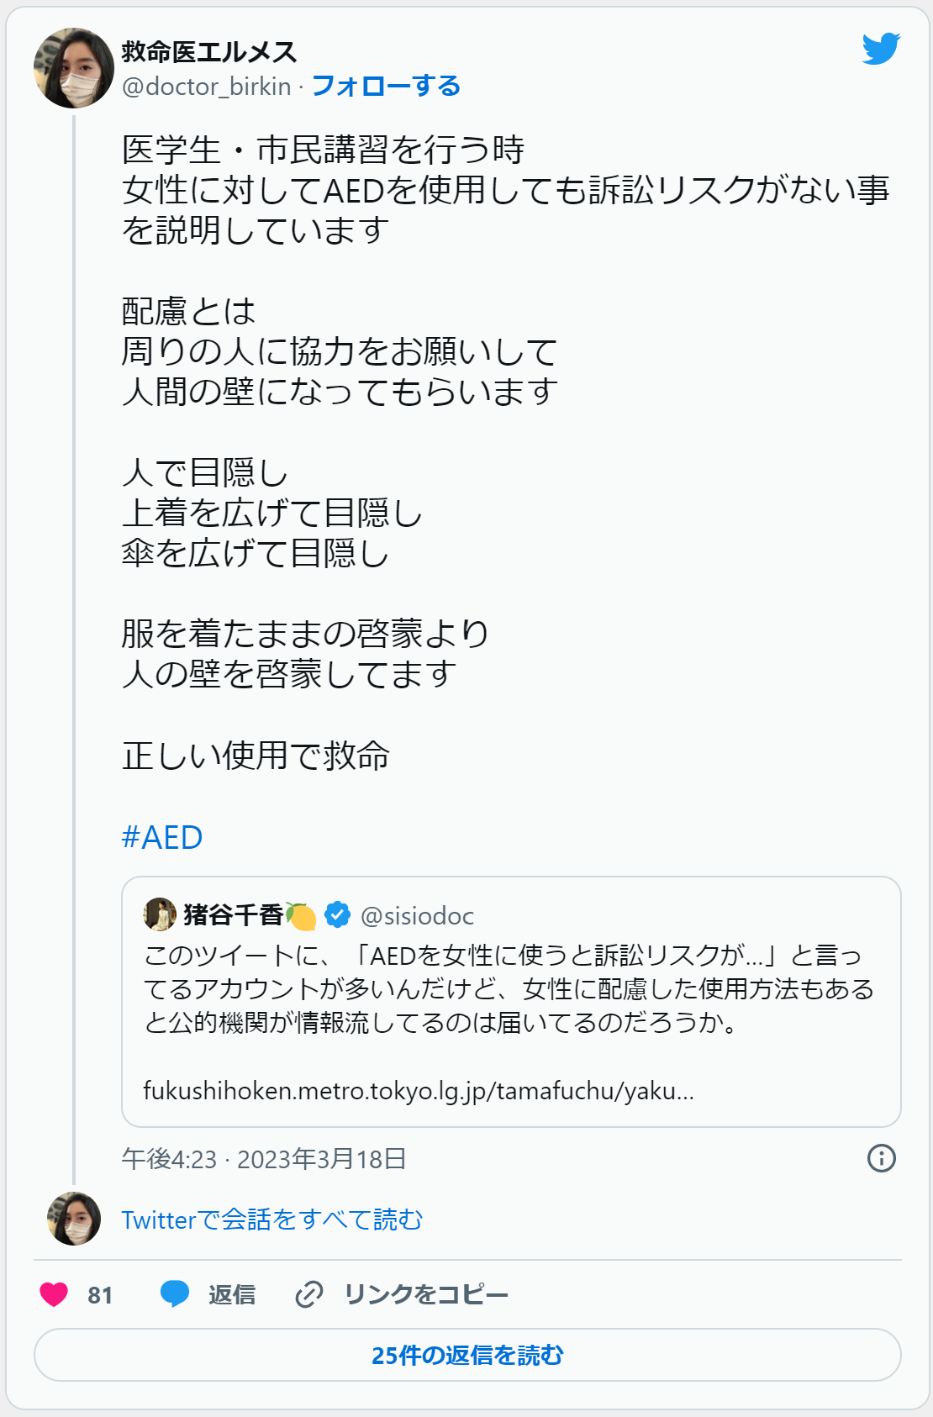
Task: Open the #AED hashtag
Action: 162,837
